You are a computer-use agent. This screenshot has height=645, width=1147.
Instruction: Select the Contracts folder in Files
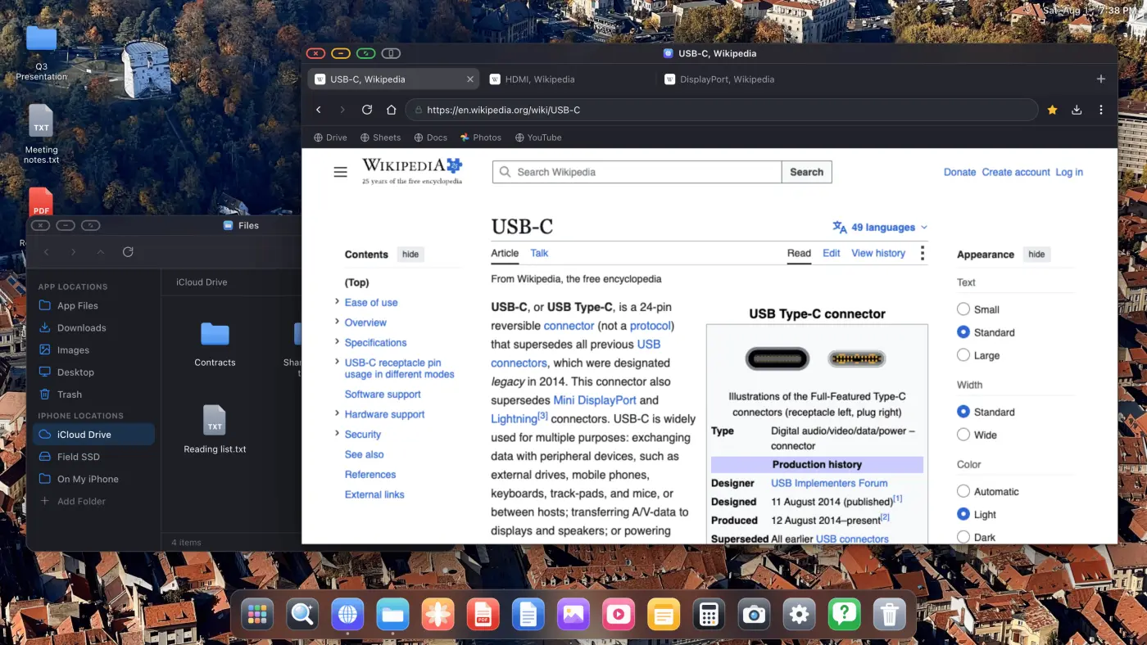coord(215,344)
